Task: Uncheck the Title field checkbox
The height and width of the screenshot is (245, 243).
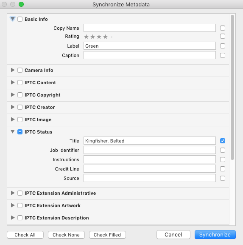Action: 223,141
